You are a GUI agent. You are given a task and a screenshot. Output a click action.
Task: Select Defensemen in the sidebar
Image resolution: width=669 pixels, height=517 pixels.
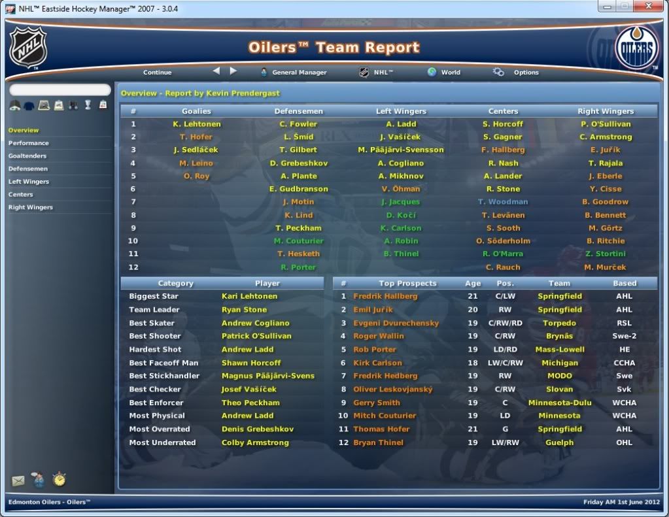coord(28,169)
